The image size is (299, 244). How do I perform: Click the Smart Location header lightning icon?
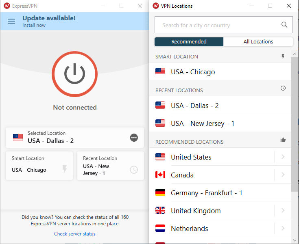[283, 56]
